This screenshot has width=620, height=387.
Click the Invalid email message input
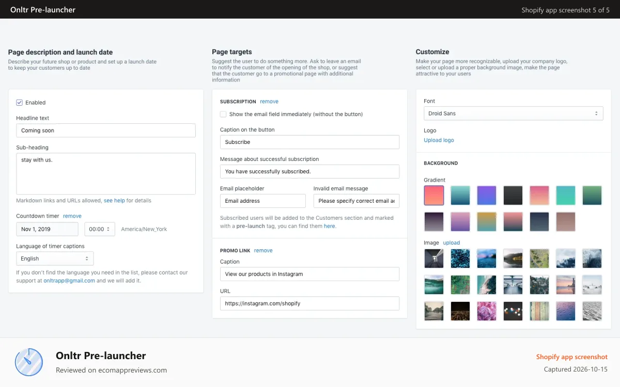(x=357, y=201)
